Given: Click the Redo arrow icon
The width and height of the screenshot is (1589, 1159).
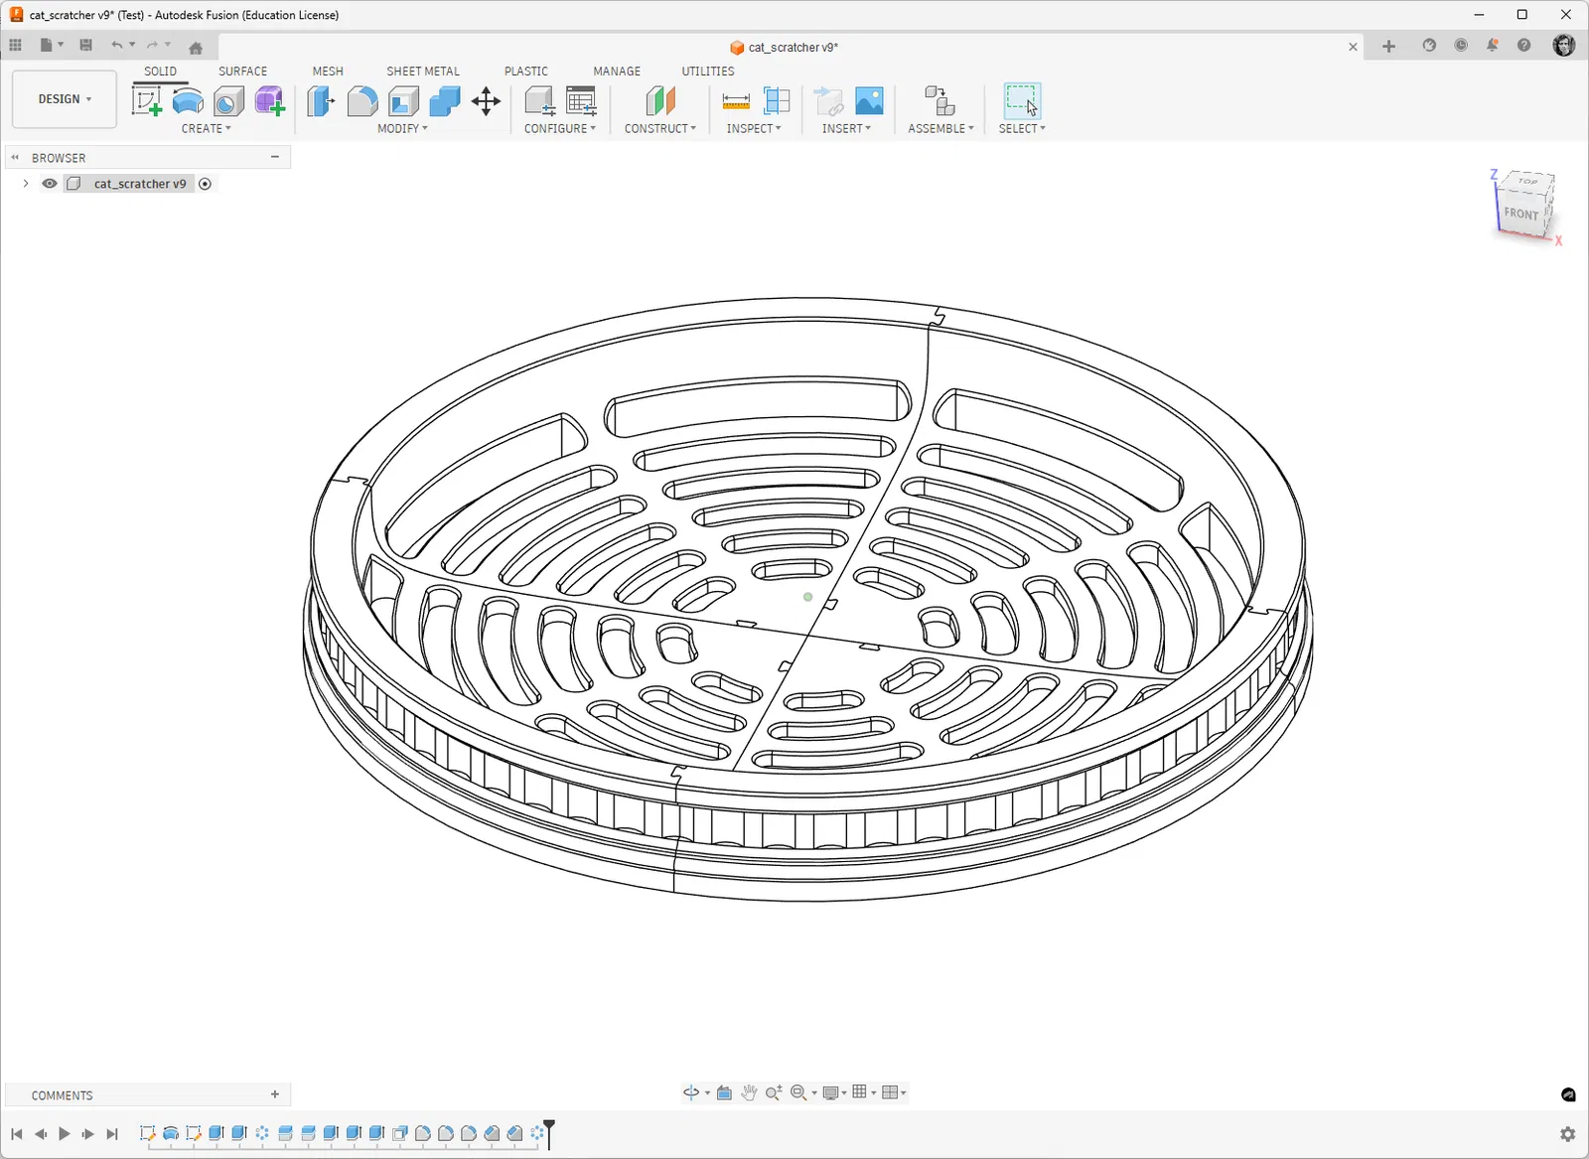Looking at the screenshot, I should (152, 46).
